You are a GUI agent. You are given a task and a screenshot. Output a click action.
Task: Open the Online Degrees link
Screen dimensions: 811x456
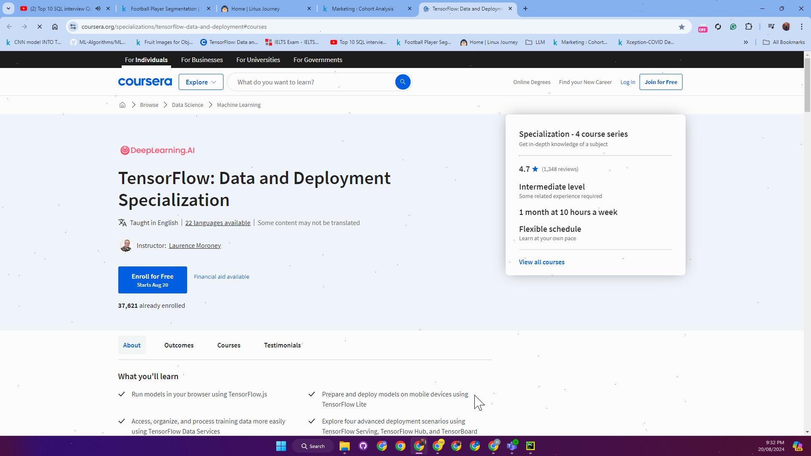[x=531, y=82]
